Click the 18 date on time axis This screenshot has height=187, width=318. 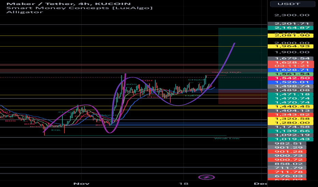click(184, 184)
